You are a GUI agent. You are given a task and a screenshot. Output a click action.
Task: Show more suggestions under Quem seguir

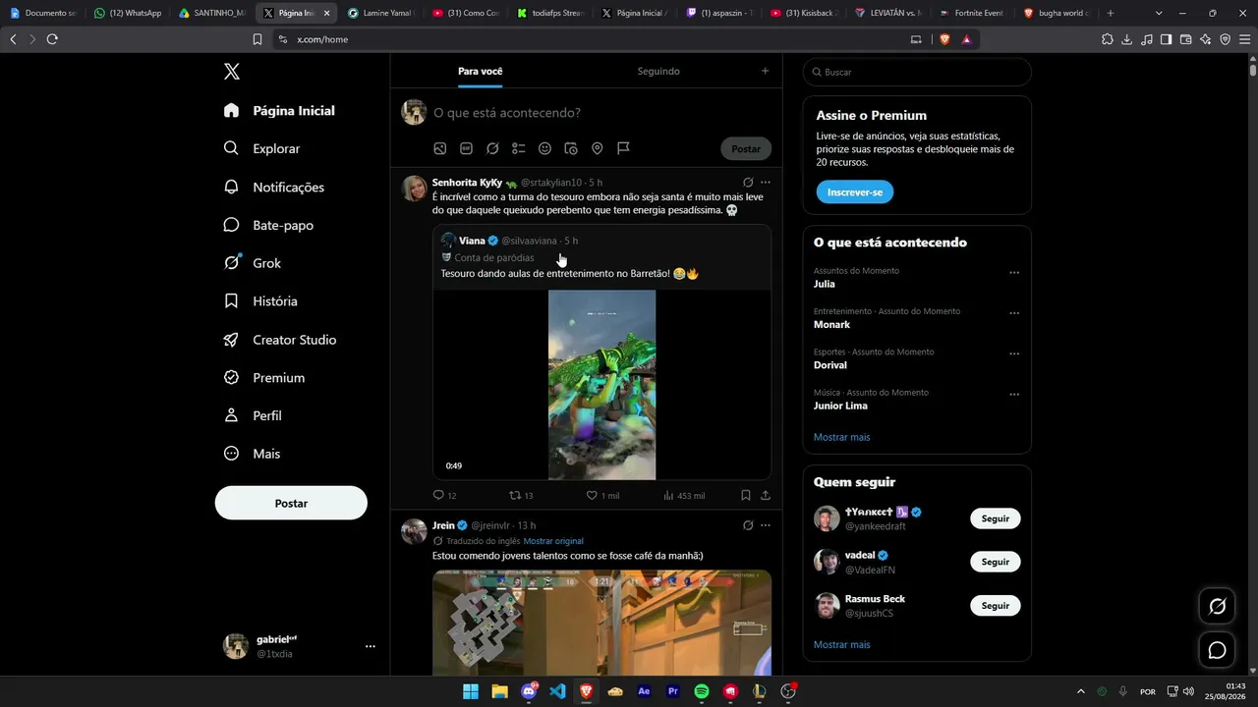coord(842,645)
